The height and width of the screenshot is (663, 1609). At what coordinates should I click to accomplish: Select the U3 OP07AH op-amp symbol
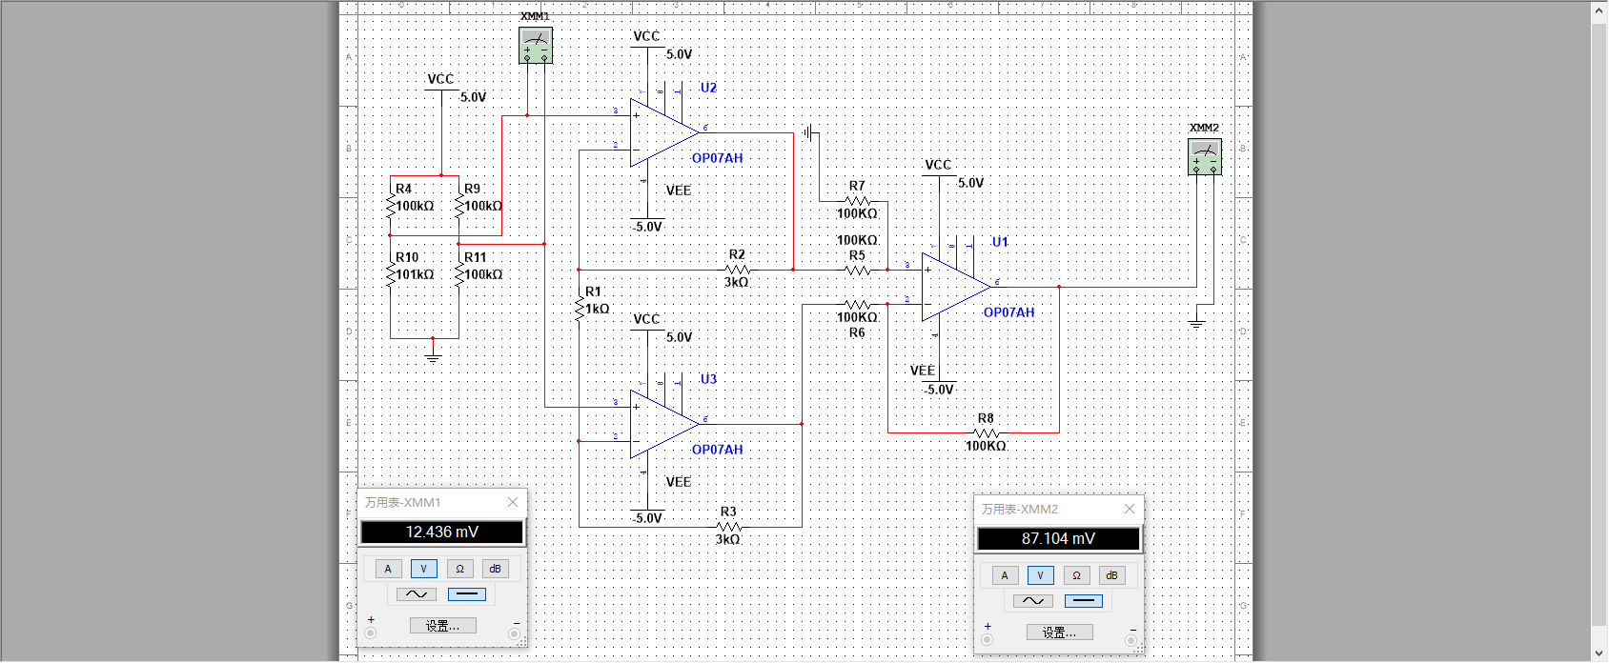pos(664,424)
